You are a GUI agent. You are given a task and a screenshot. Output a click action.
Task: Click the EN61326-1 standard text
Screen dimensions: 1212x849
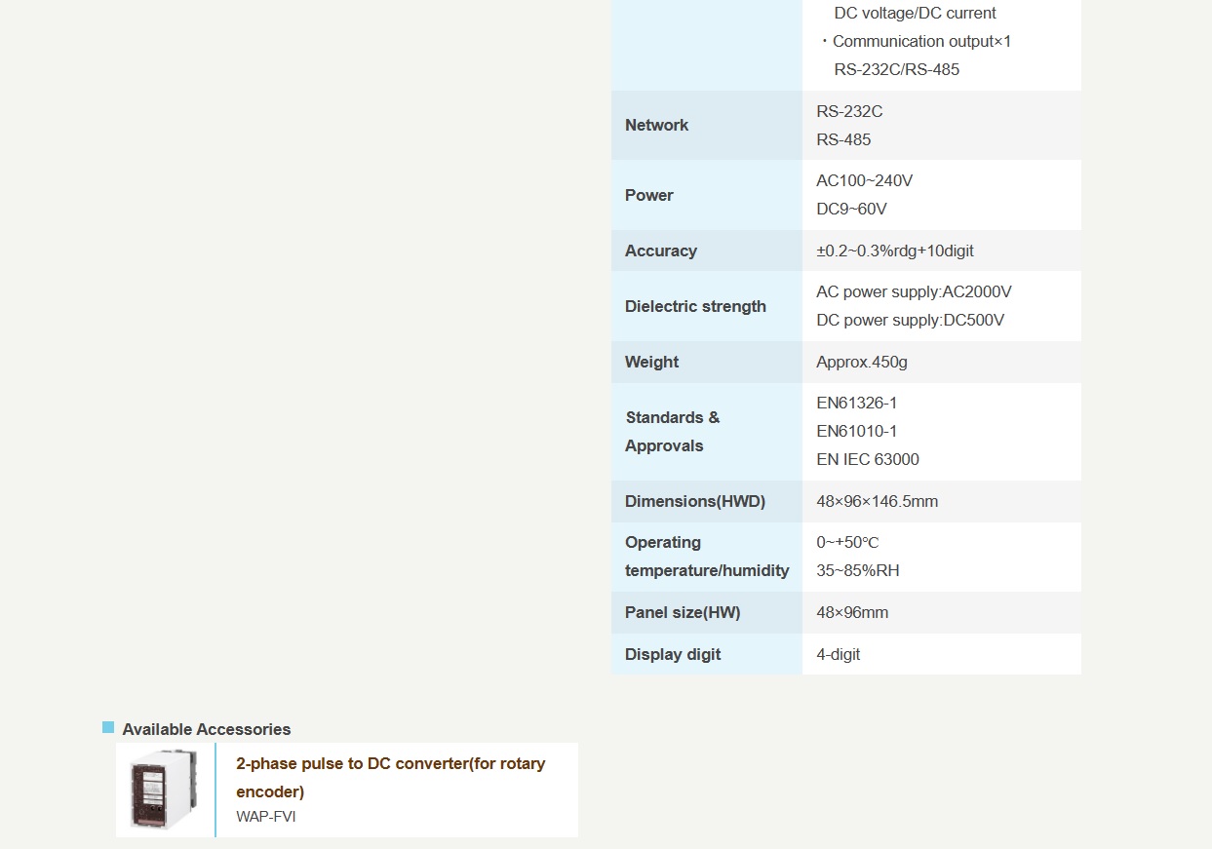coord(856,403)
